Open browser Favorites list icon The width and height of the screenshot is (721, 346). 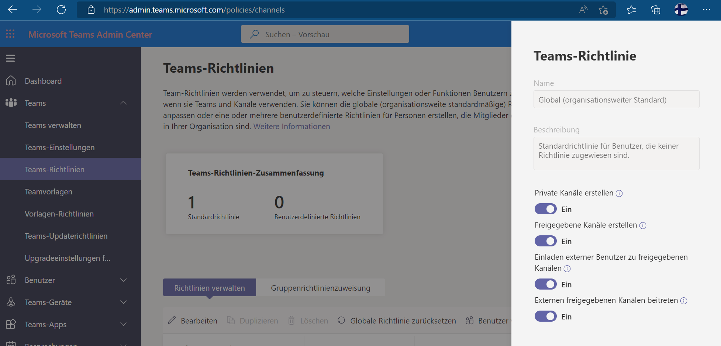click(631, 10)
